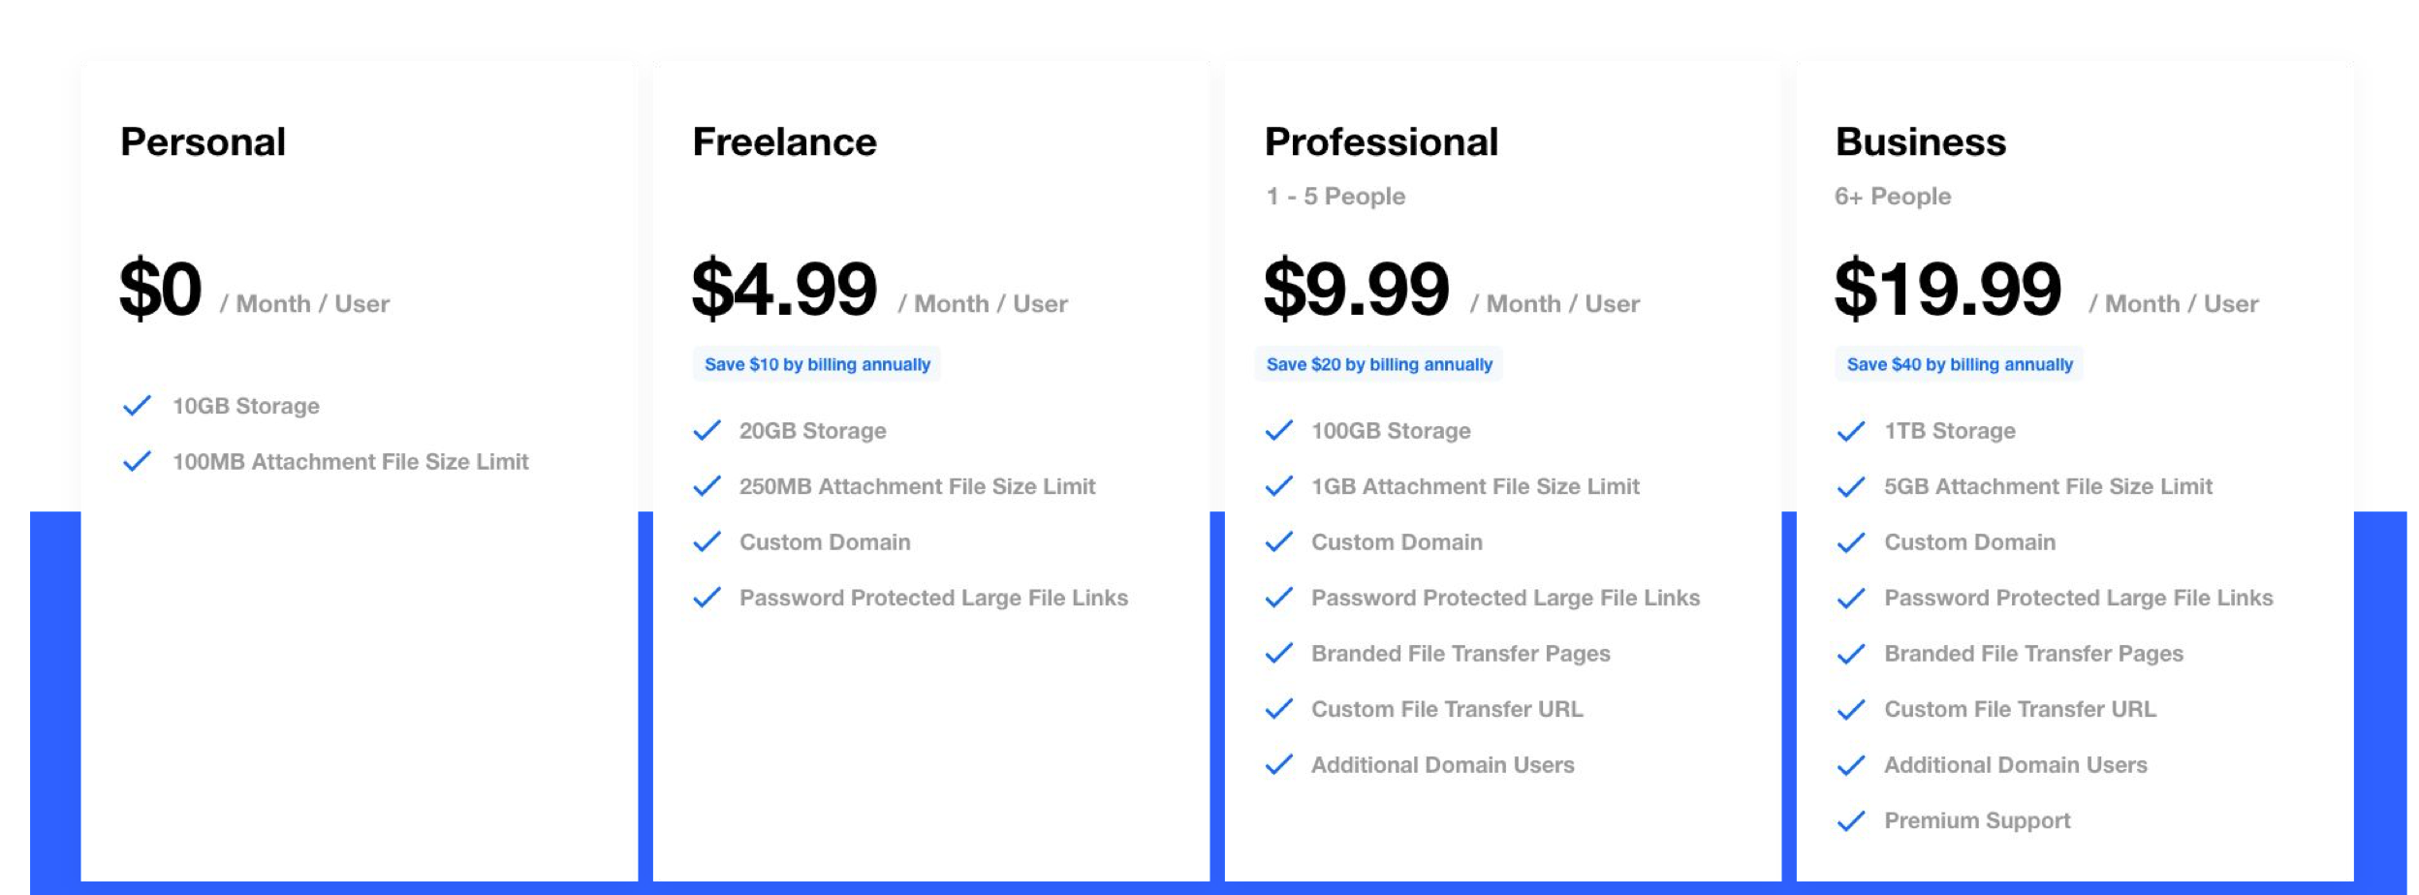Select the Professional plan heading
This screenshot has width=2419, height=895.
point(1381,142)
